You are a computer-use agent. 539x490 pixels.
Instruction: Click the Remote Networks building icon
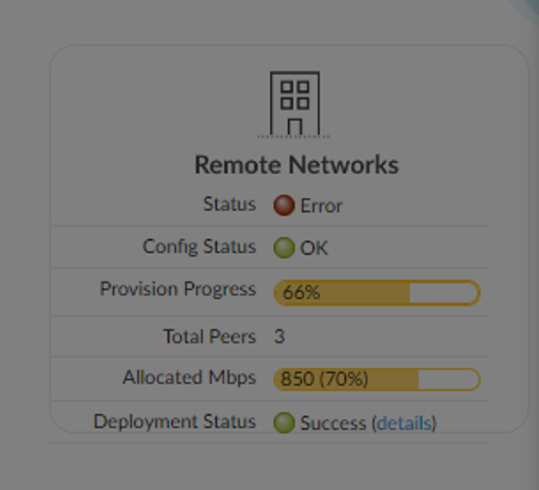[x=295, y=104]
